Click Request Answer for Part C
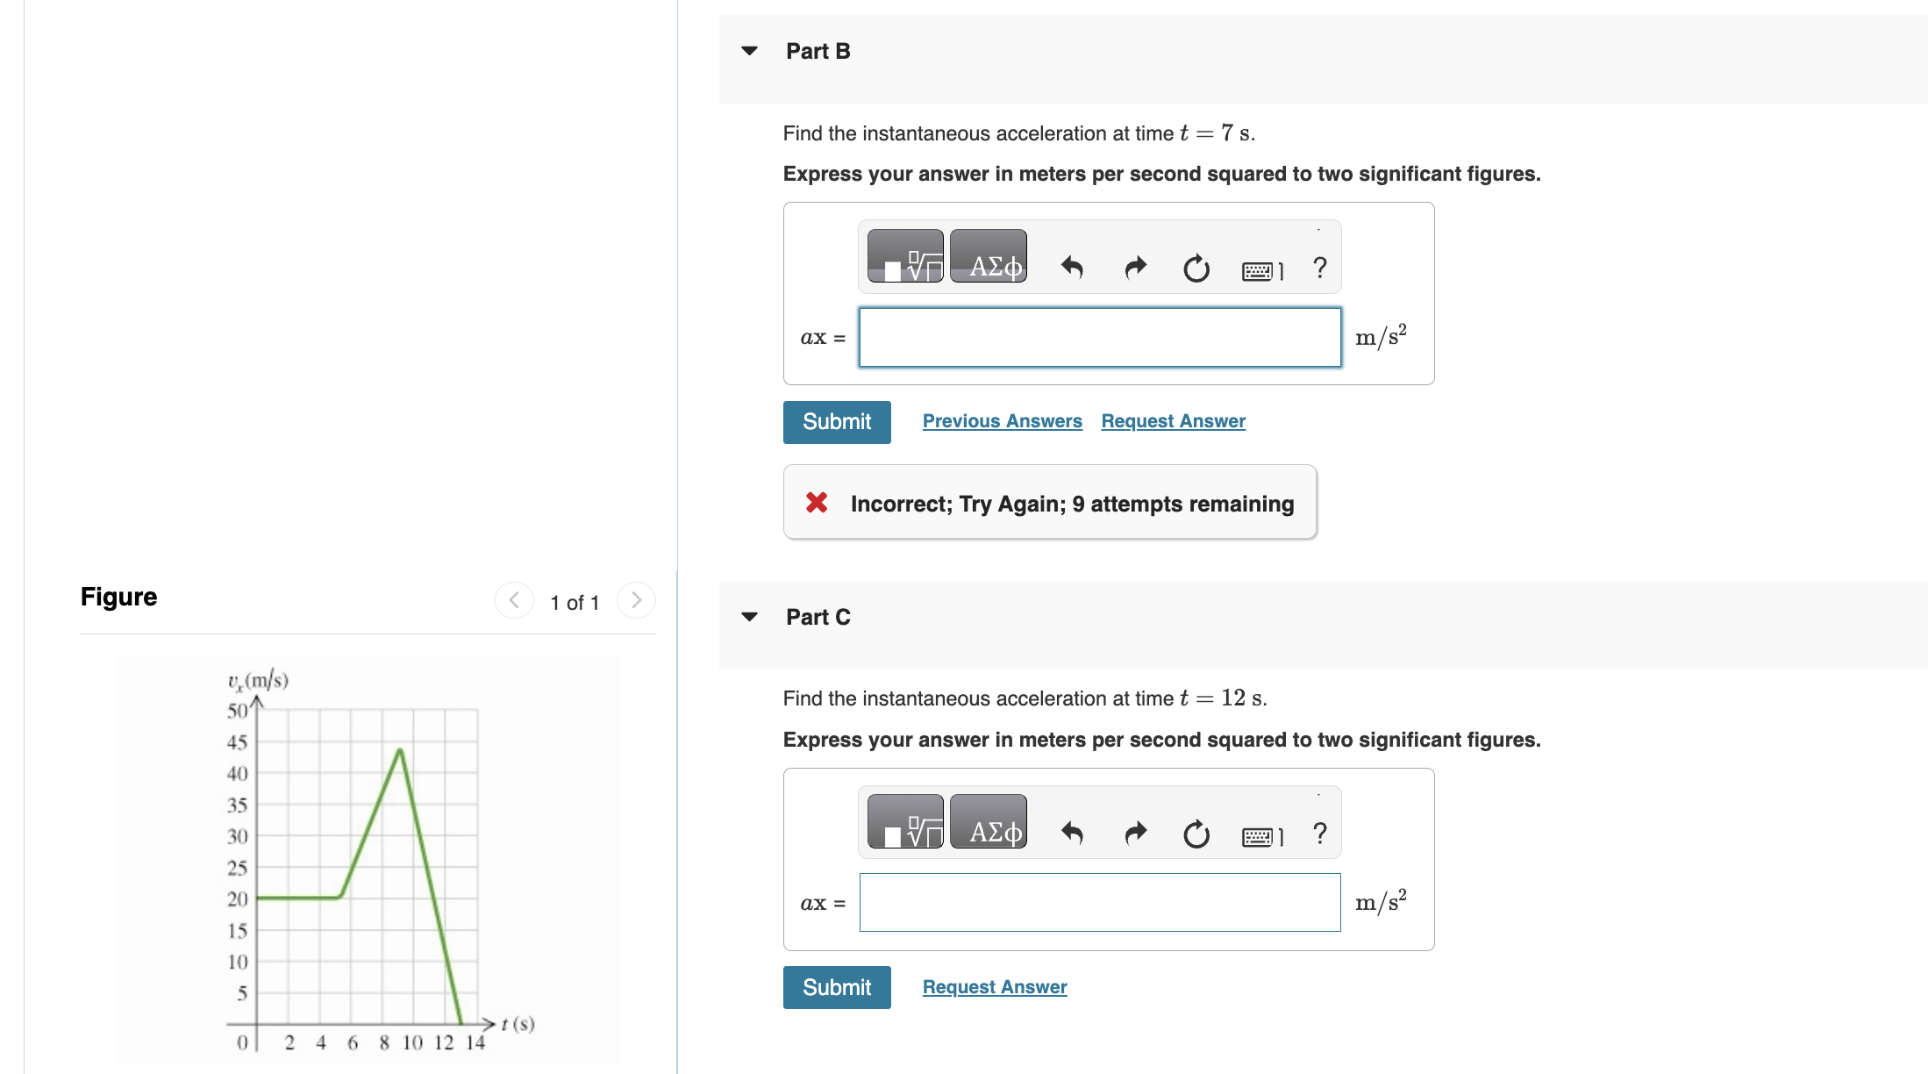The image size is (1928, 1074). point(994,986)
